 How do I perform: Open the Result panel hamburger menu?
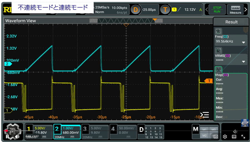click(242, 22)
